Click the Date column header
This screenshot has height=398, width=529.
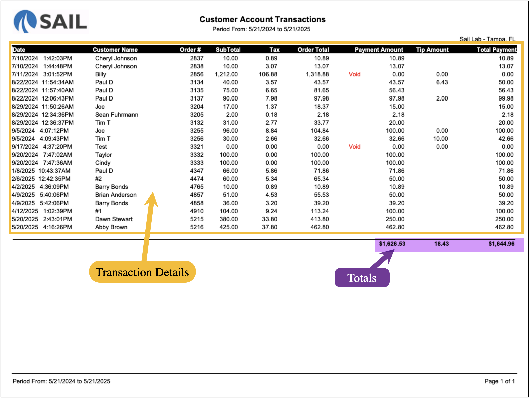point(19,50)
